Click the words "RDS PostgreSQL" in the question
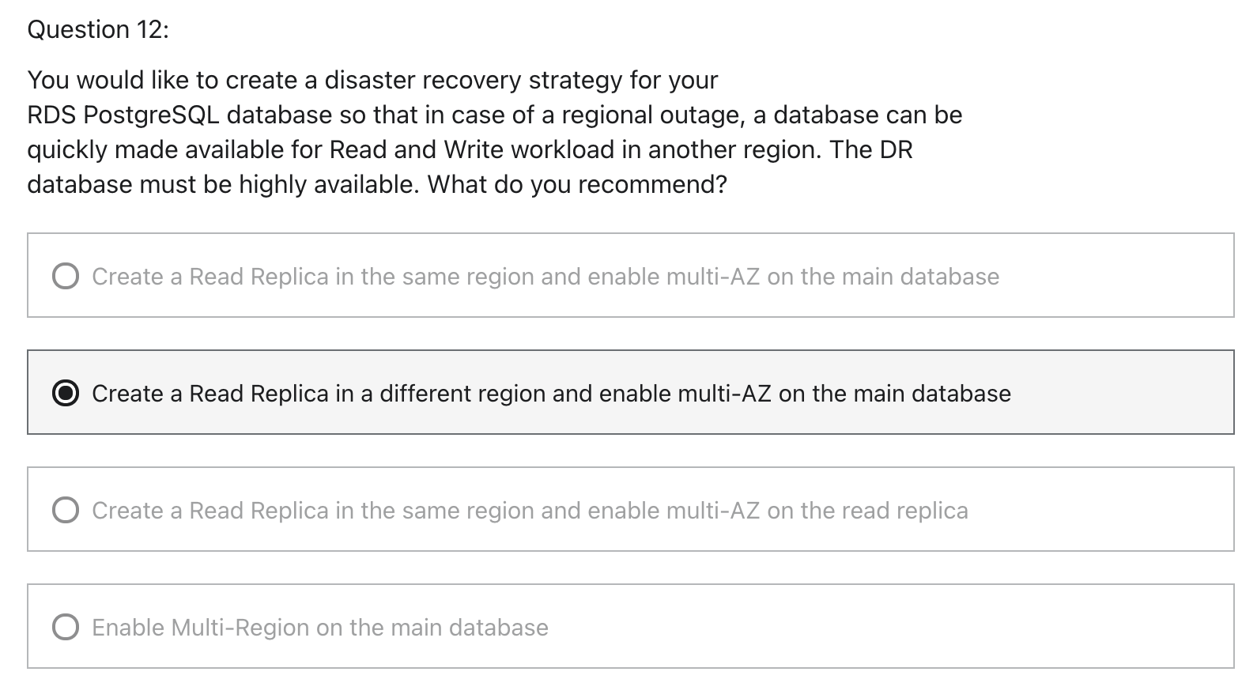 pos(123,115)
